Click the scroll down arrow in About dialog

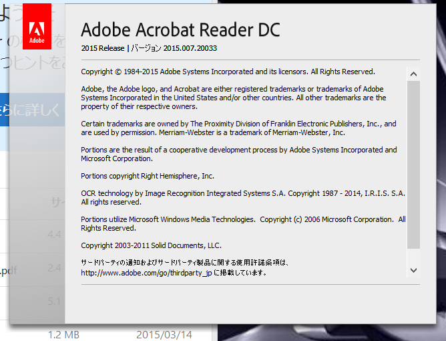(413, 270)
